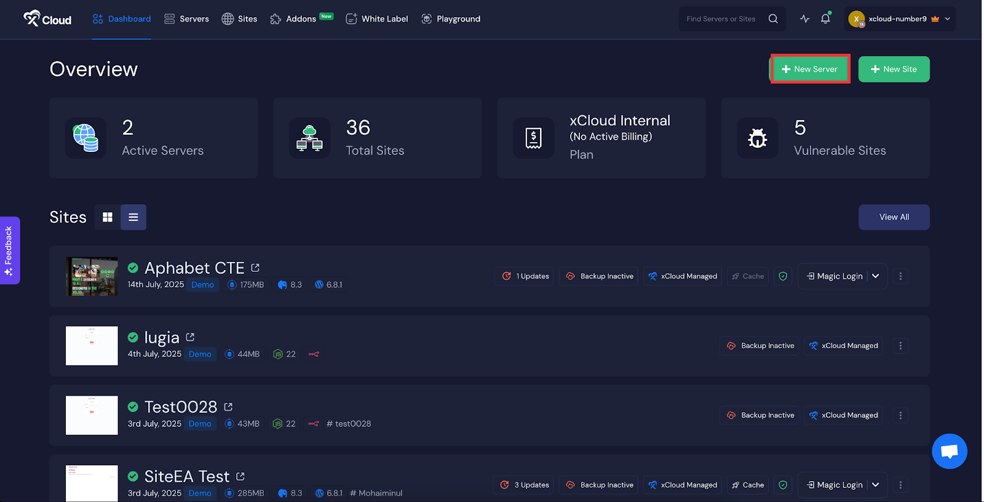Open SiteEA Test external link icon
Viewport: 984px width, 502px height.
240,476
